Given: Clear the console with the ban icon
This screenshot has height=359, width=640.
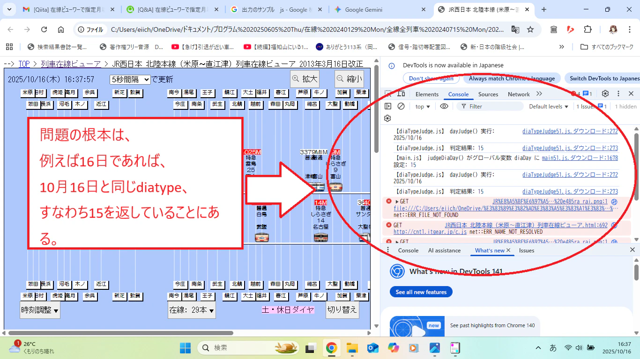Looking at the screenshot, I should coord(401,107).
